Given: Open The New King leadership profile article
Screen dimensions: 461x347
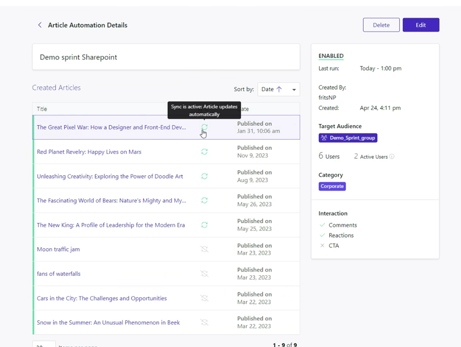Looking at the screenshot, I should (111, 225).
